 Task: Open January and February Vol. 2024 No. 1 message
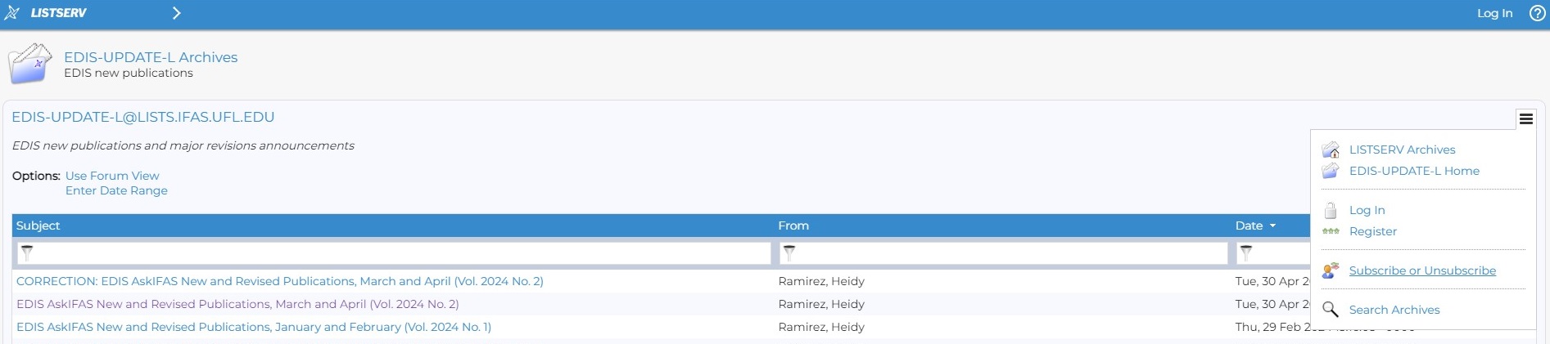(254, 327)
